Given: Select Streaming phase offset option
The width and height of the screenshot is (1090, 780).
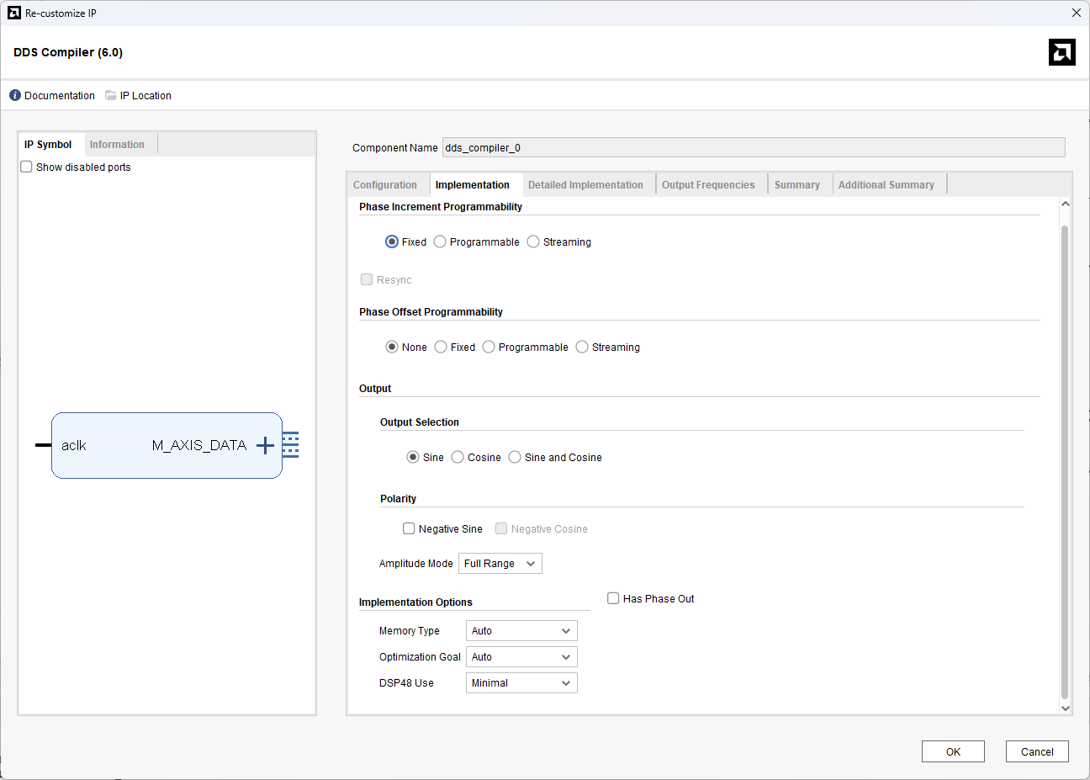Looking at the screenshot, I should [582, 347].
